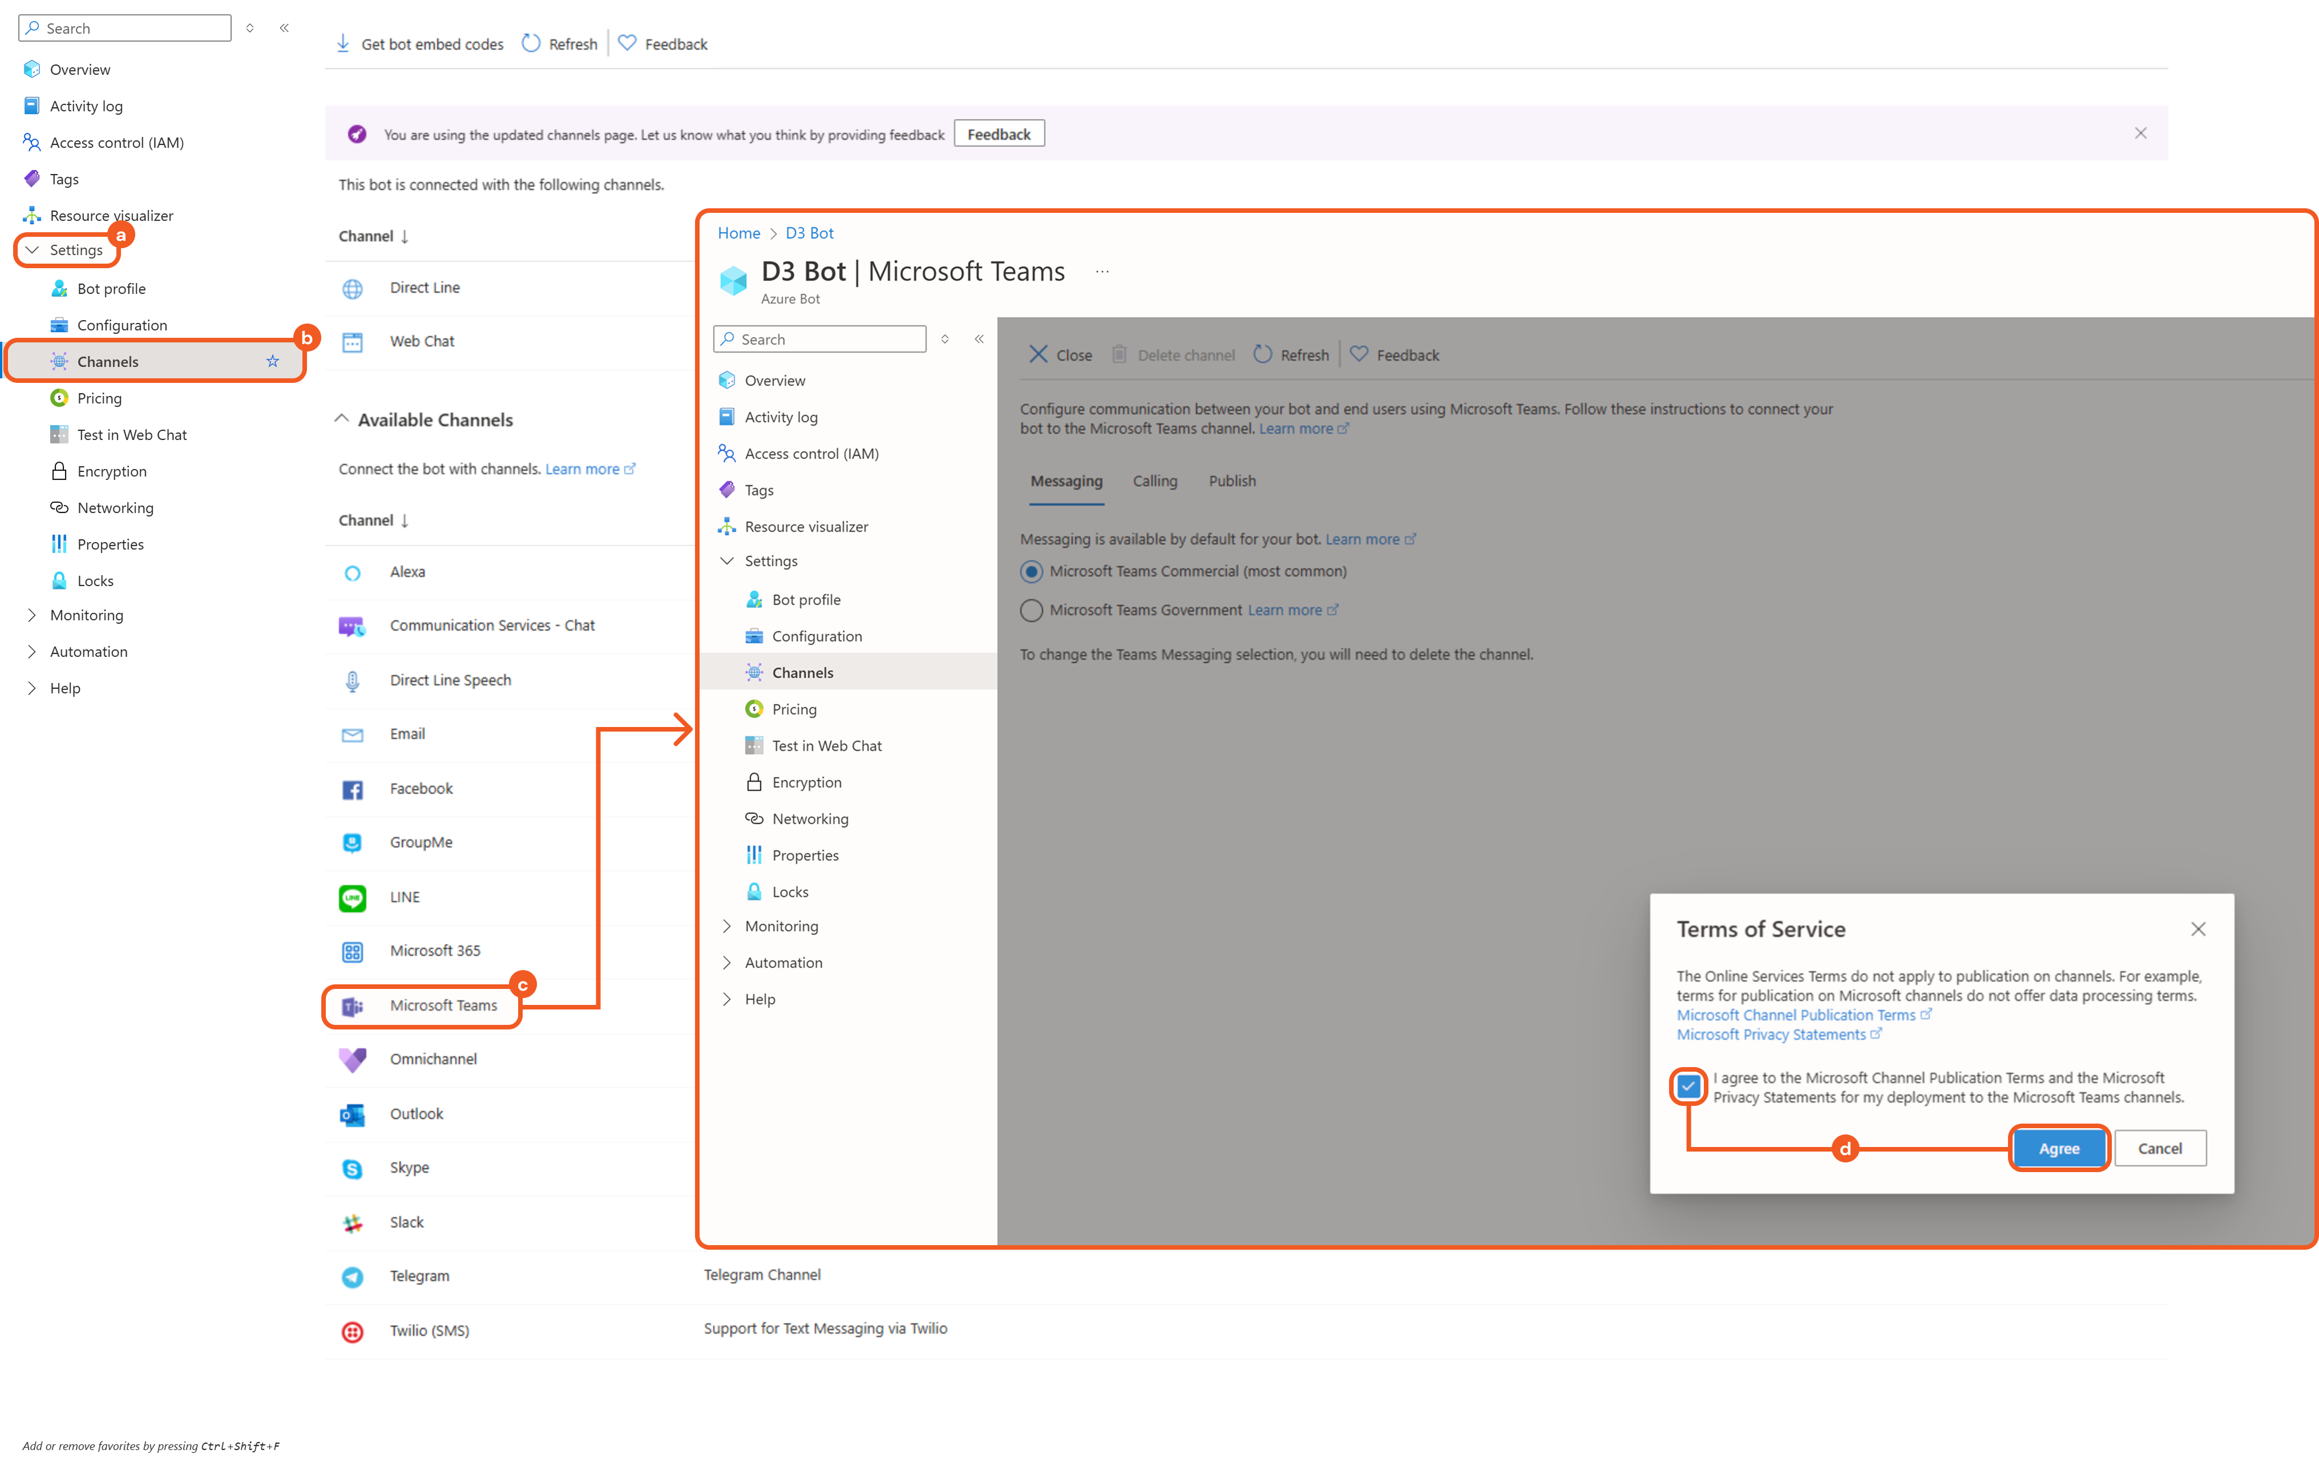The height and width of the screenshot is (1458, 2319).
Task: Toggle the Terms of Service agreement checkbox
Action: 1688,1087
